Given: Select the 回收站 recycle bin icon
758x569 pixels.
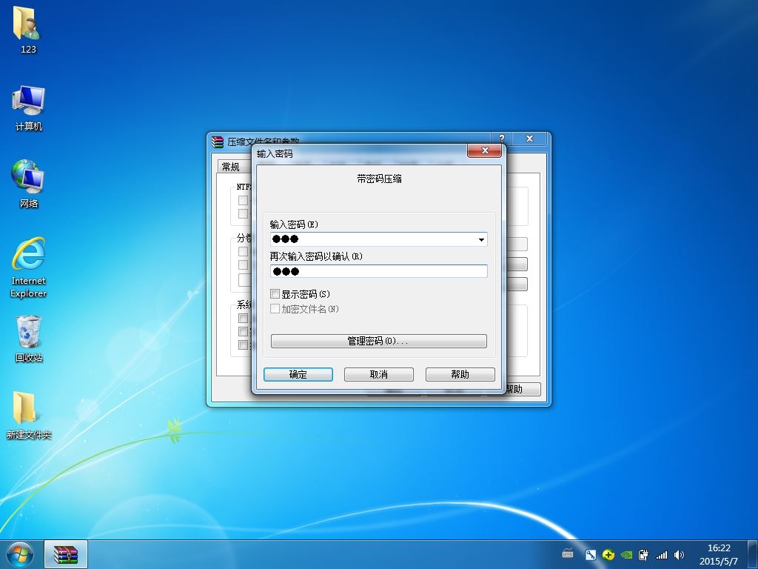Looking at the screenshot, I should point(29,339).
